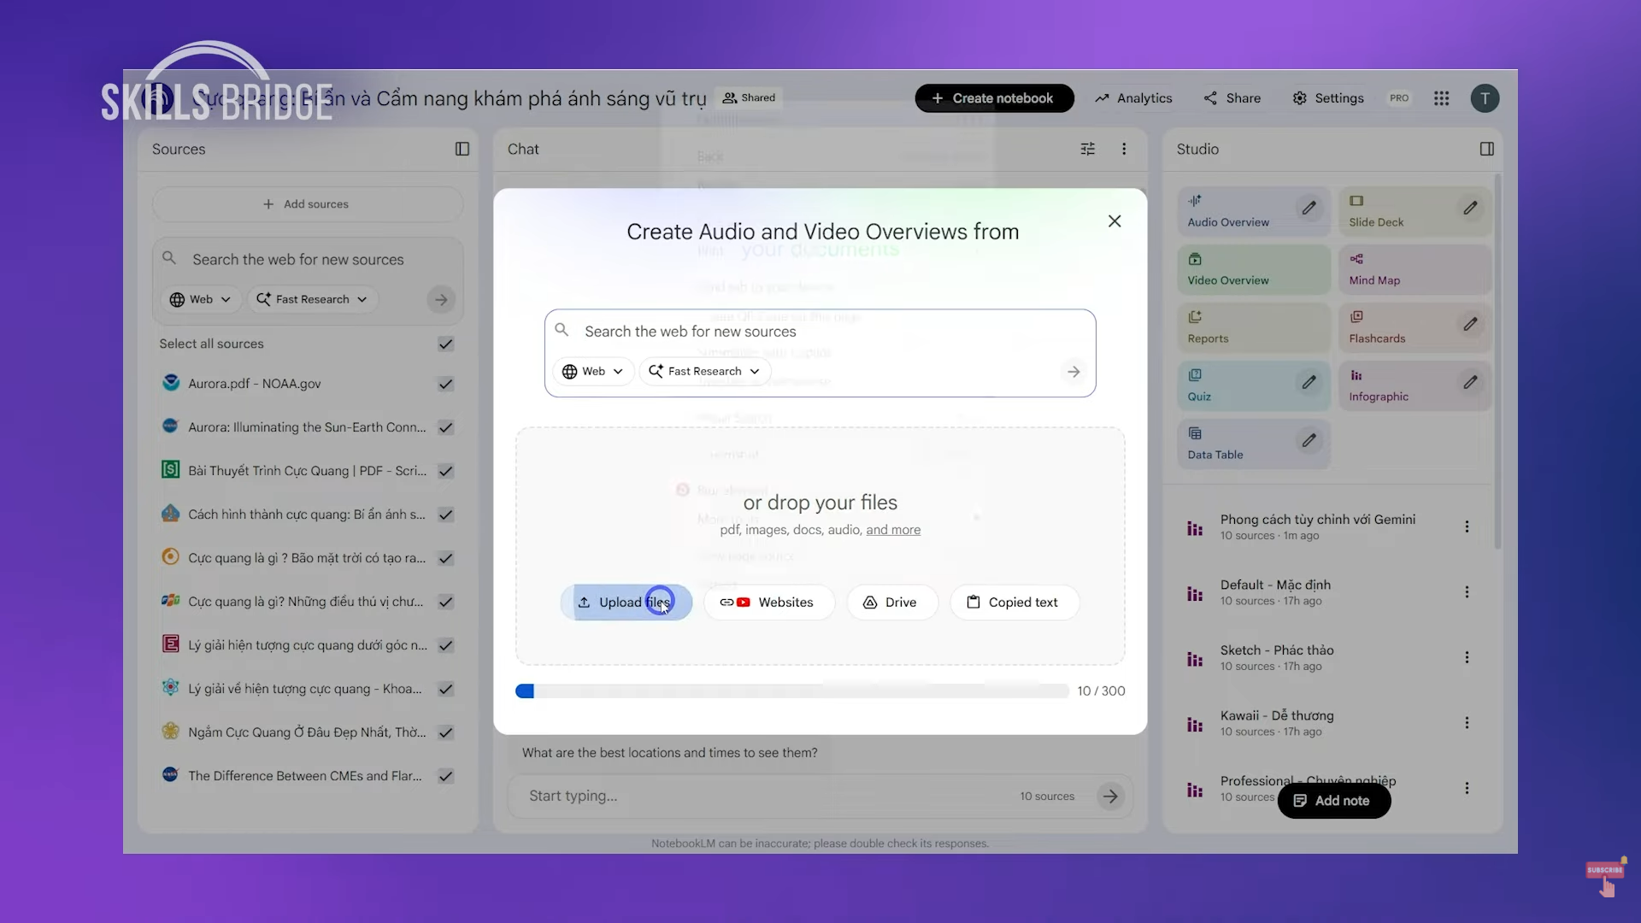Open chat configuration sliders icon
This screenshot has height=923, width=1641.
[1087, 149]
